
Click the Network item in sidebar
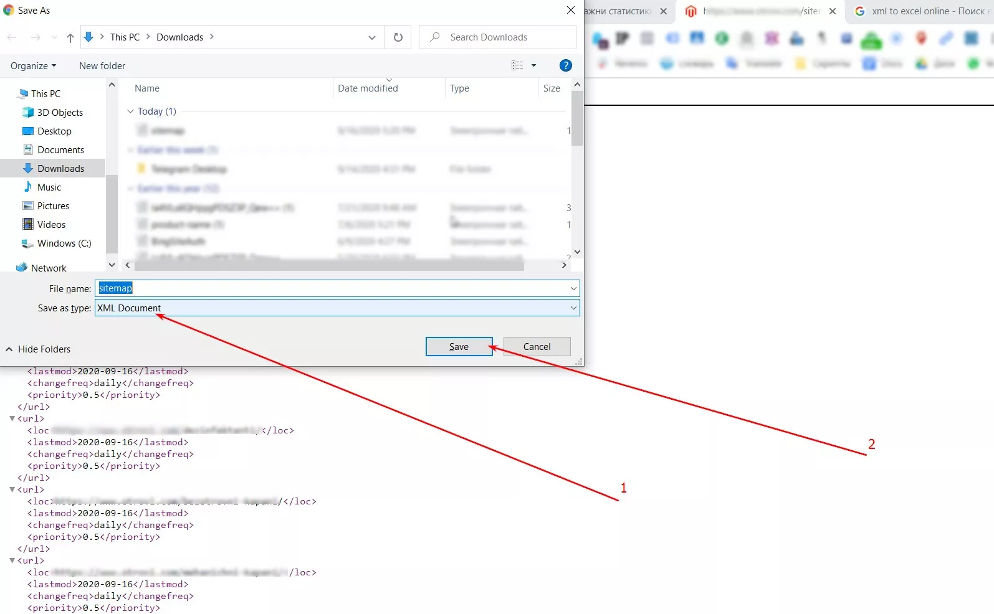(48, 268)
